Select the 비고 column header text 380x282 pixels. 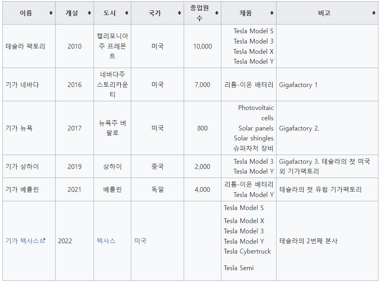coord(324,13)
